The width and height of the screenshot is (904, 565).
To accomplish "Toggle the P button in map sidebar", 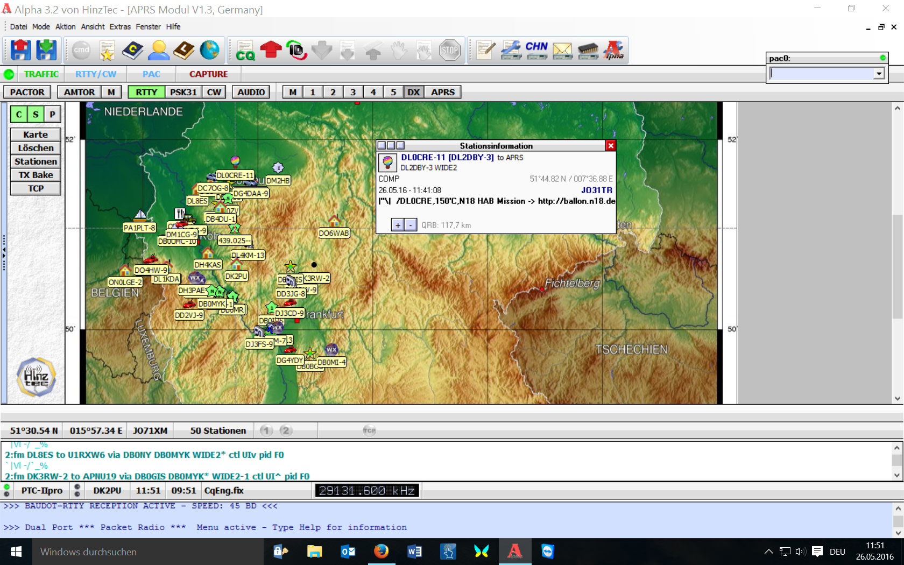I will (x=52, y=114).
